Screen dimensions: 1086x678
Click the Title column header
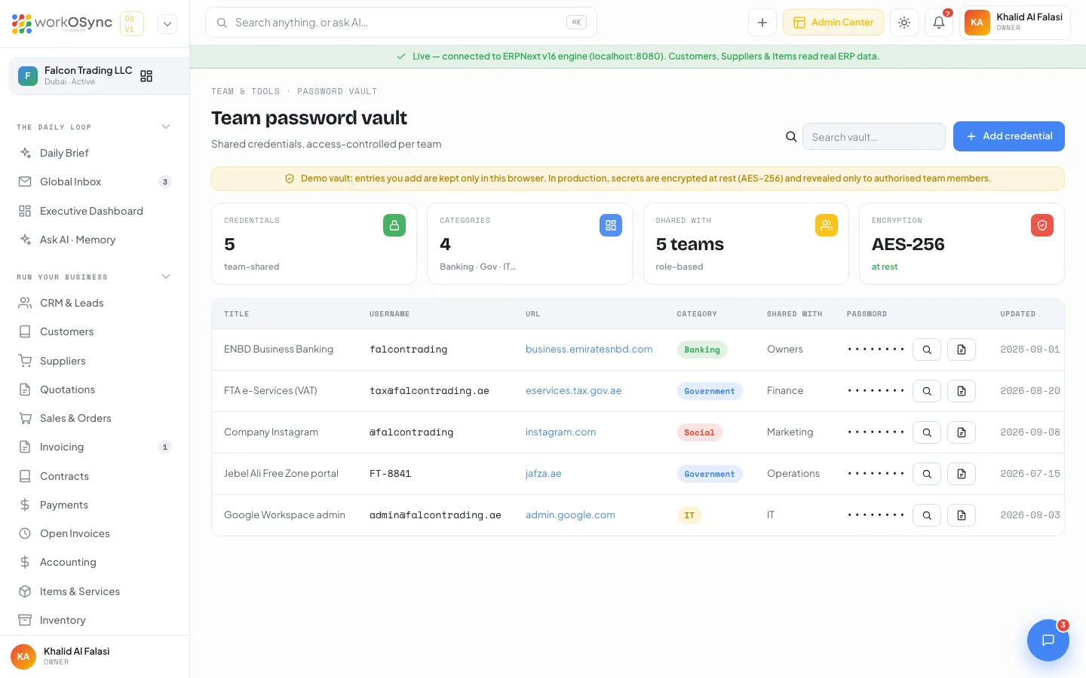237,314
